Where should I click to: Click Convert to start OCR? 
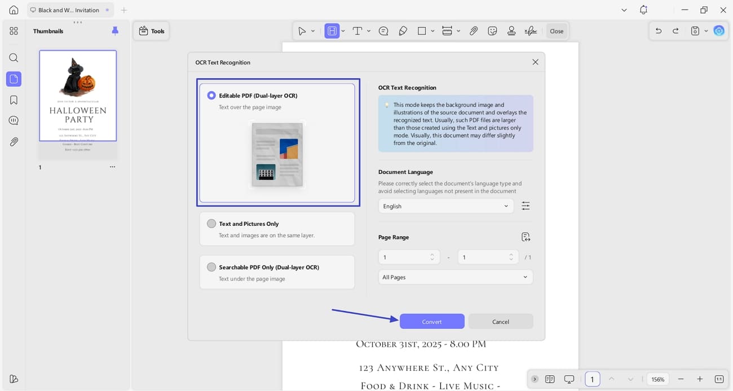click(x=432, y=321)
